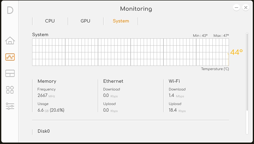Screen dimensions: 254x144
Task: Close the Monitoring window
Action: click(x=246, y=7)
